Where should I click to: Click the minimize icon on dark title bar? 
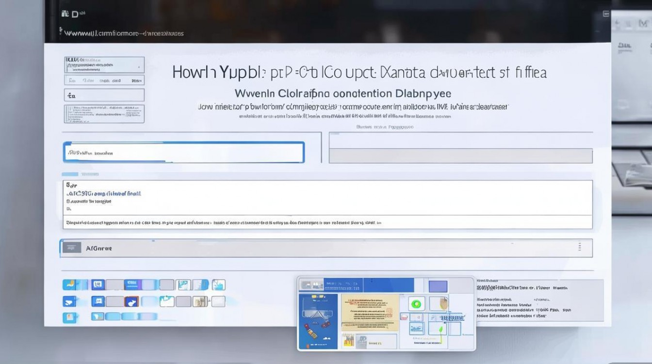(606, 14)
